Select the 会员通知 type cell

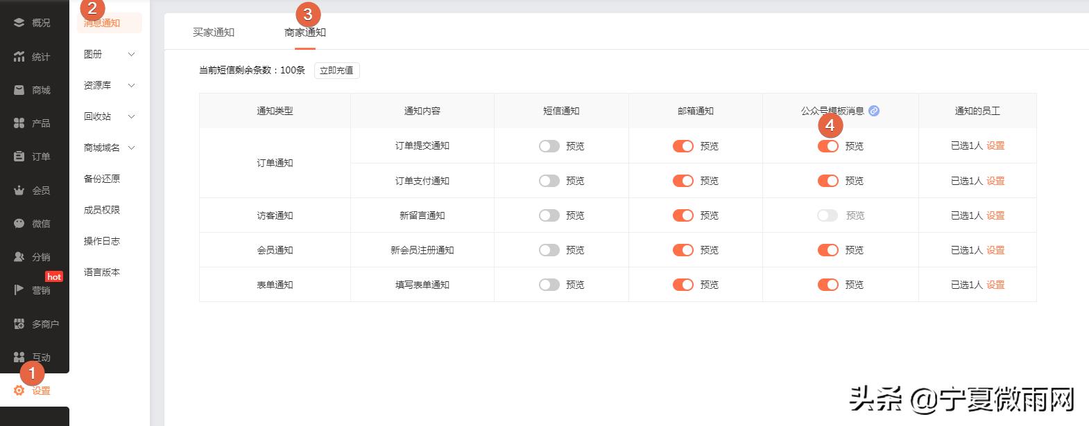point(275,250)
